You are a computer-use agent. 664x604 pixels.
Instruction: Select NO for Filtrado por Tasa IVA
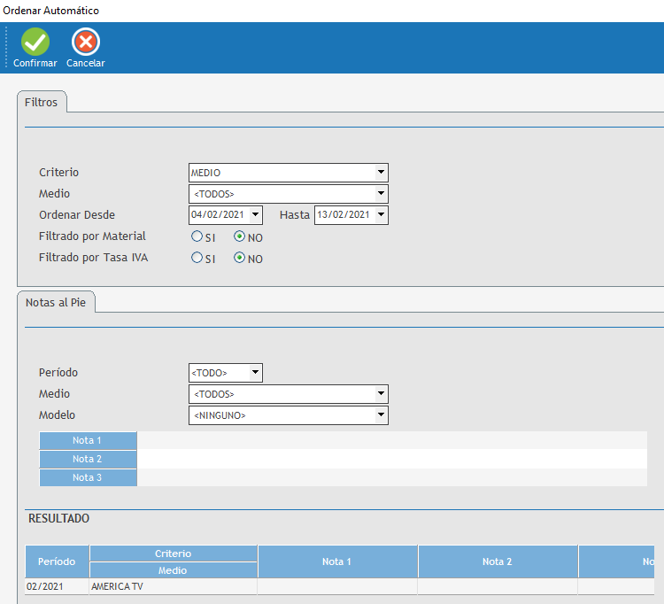click(239, 258)
